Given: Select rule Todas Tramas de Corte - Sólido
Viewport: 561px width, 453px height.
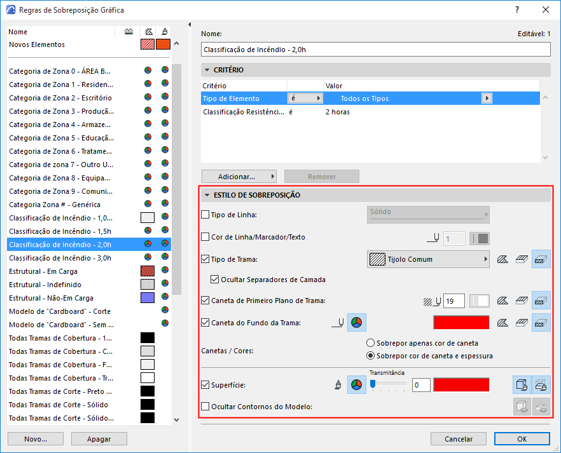Looking at the screenshot, I should (89, 405).
